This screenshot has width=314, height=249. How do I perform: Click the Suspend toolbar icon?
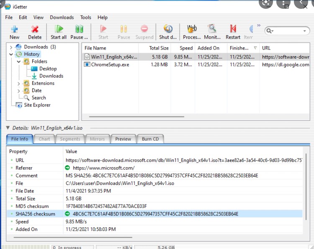(144, 29)
